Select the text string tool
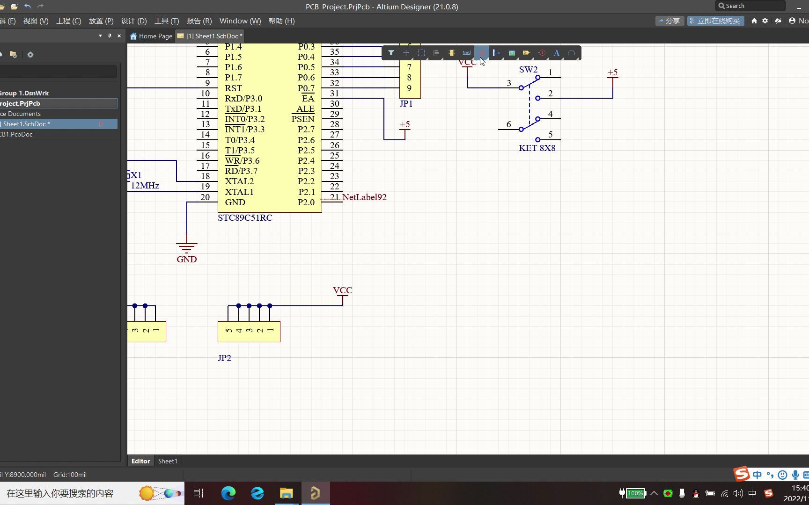This screenshot has width=809, height=505. (x=557, y=53)
